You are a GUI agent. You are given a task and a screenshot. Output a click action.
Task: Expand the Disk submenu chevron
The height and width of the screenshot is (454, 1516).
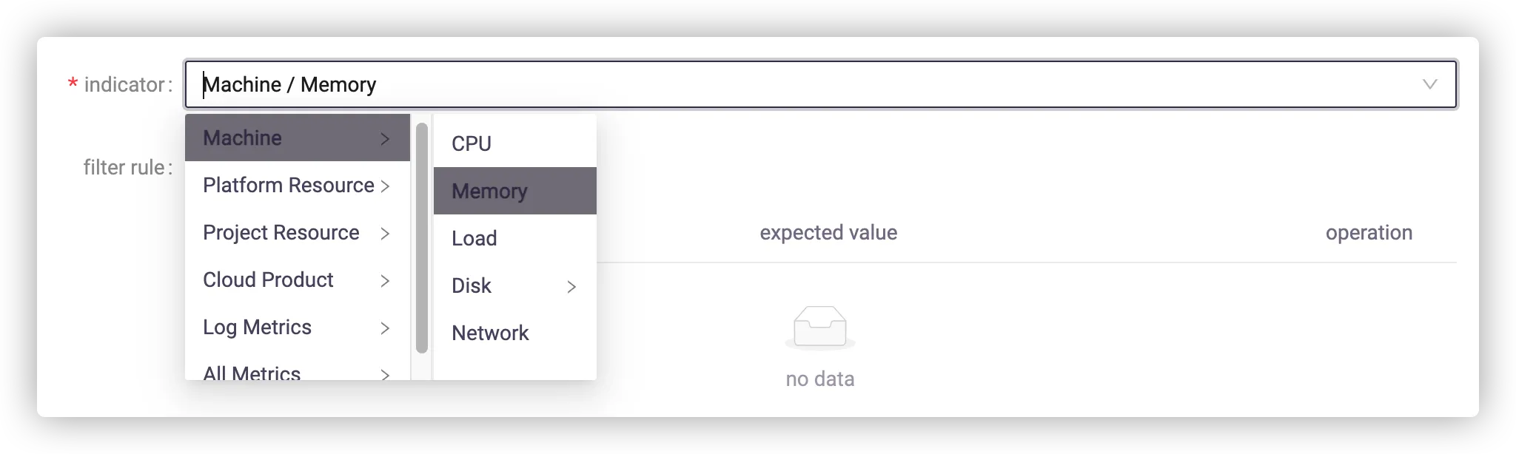(571, 286)
